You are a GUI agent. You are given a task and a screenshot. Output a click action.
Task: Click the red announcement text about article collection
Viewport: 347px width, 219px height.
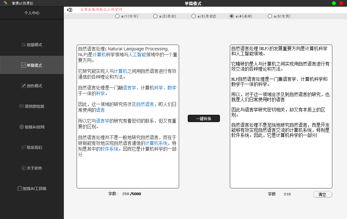pos(101,10)
